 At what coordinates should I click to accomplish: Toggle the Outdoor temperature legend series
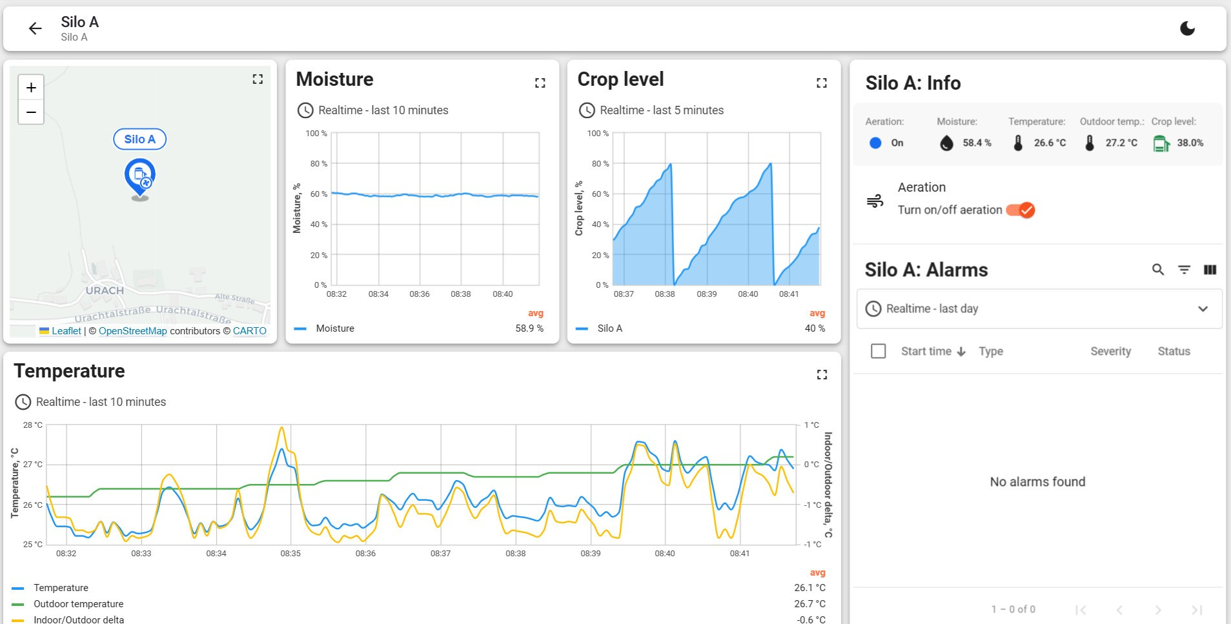tap(78, 604)
